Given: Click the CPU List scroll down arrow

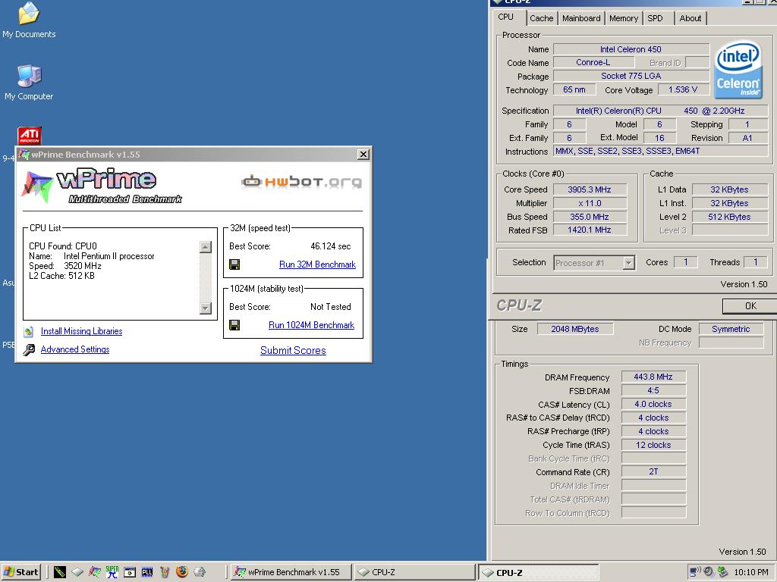Looking at the screenshot, I should [x=205, y=308].
